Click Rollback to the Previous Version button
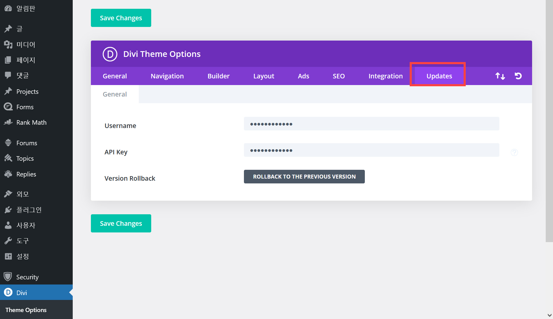 (304, 176)
